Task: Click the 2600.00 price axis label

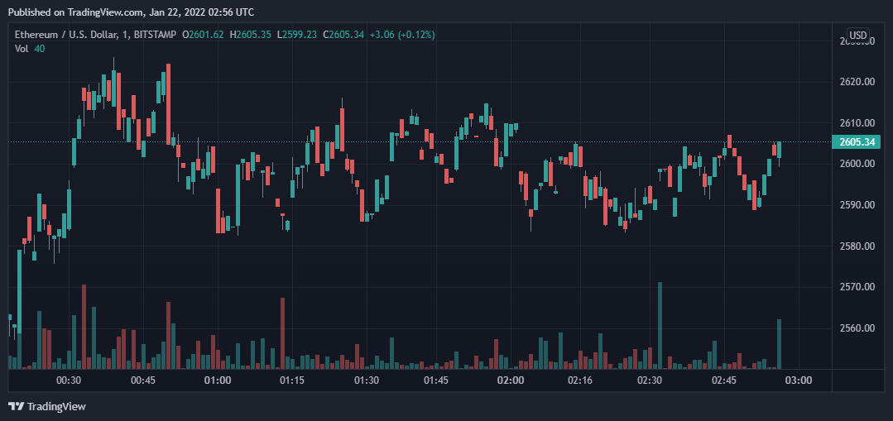Action: 857,164
